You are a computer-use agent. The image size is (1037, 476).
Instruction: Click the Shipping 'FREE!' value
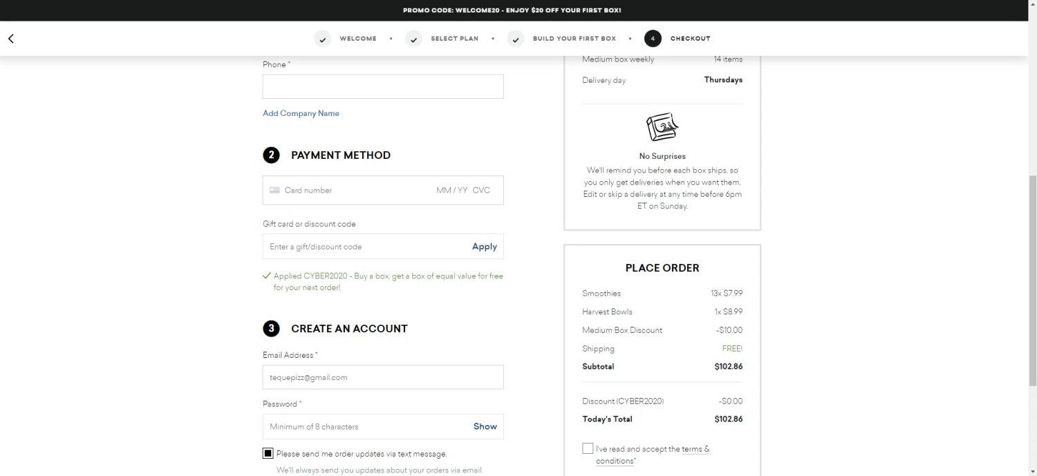click(733, 348)
